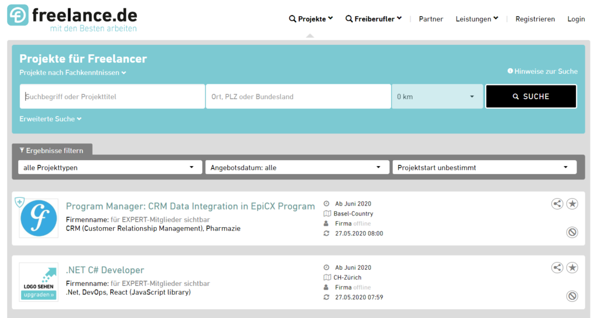Image resolution: width=597 pixels, height=318 pixels.
Task: Bookmark the Program Manager project with star
Action: 573,203
